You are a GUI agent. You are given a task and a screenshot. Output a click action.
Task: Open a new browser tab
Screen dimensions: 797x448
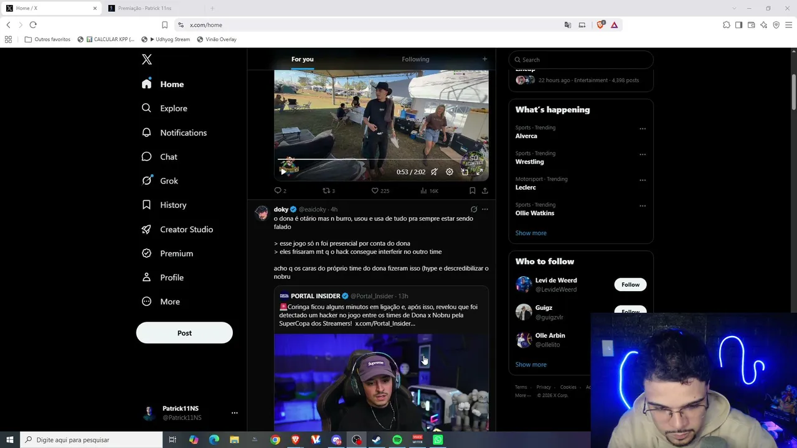pos(212,8)
